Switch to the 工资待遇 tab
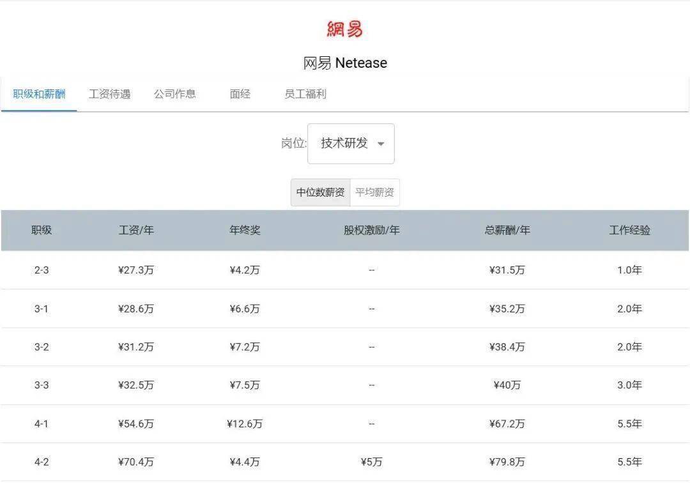690x483 pixels. [109, 95]
